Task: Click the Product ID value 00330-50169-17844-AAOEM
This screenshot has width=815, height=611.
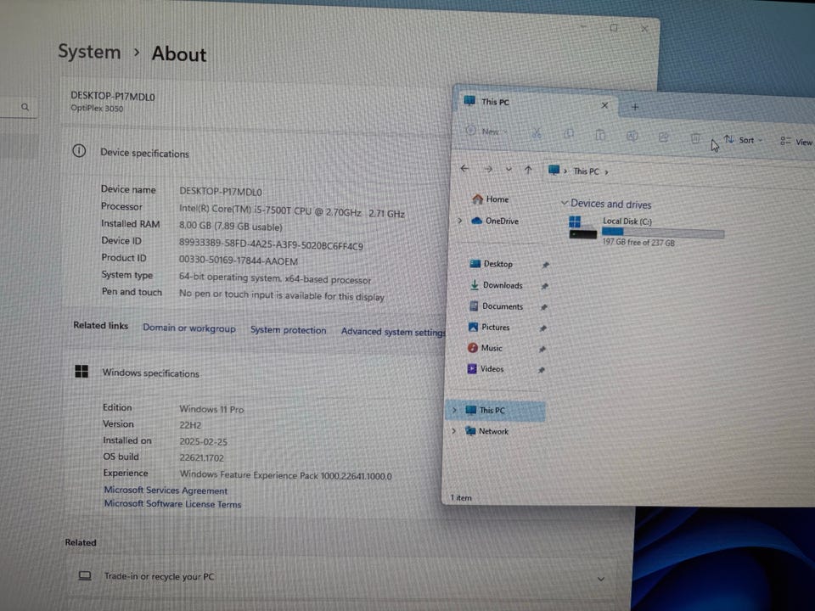Action: coord(239,261)
